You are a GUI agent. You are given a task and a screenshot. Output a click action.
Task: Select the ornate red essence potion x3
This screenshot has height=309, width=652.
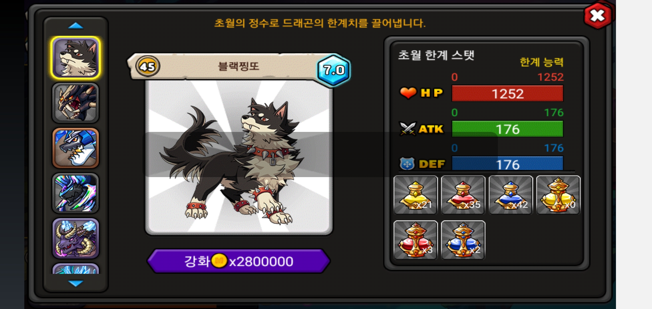point(416,240)
